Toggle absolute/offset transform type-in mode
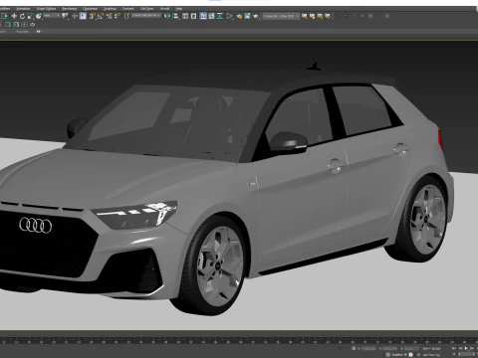 pos(354,348)
